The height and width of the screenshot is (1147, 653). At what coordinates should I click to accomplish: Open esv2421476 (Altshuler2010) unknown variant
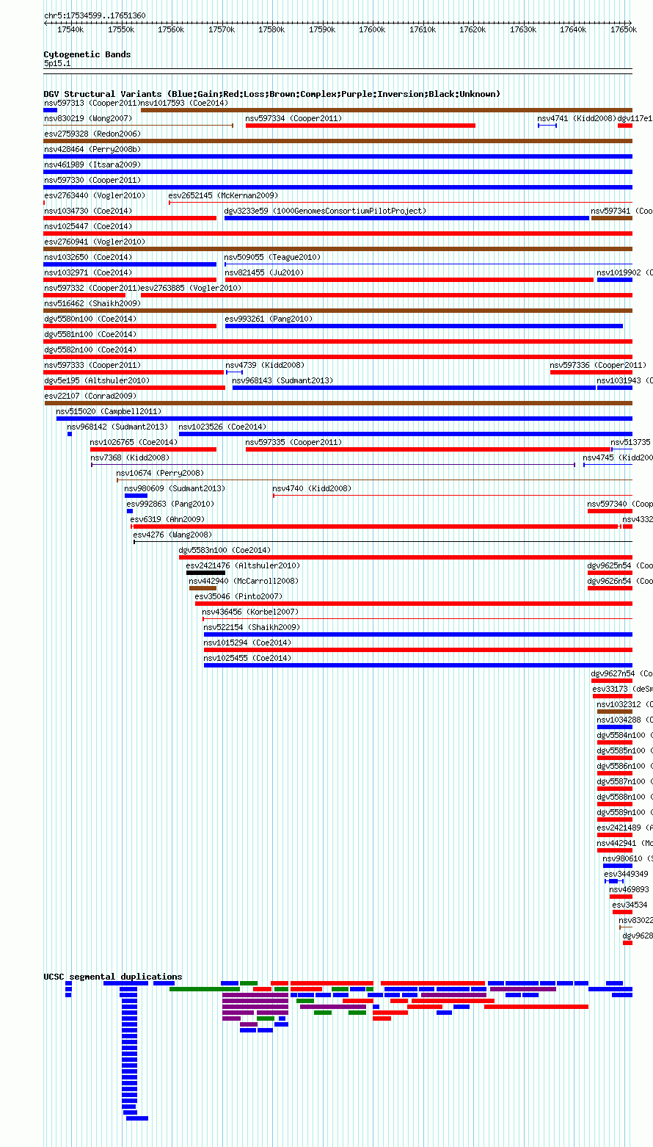[205, 573]
